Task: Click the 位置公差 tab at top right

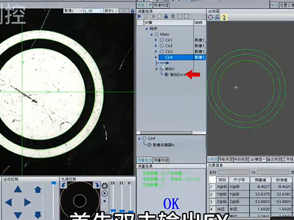Action: (286, 5)
